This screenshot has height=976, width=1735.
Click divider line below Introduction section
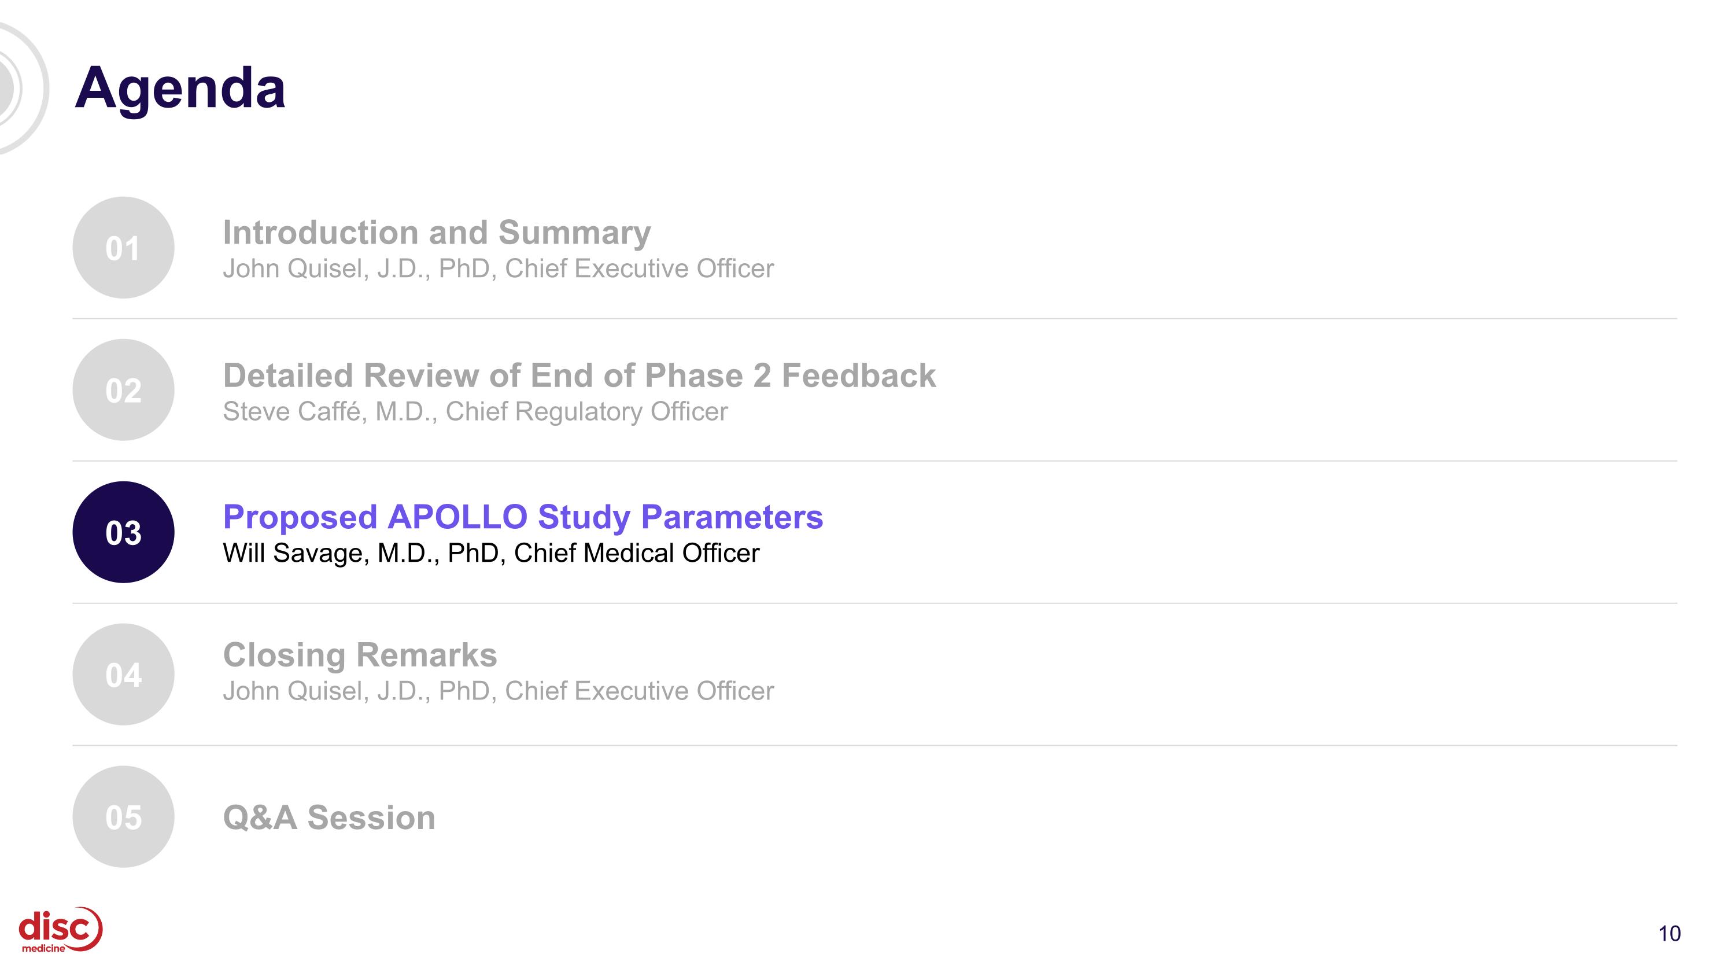tap(875, 319)
